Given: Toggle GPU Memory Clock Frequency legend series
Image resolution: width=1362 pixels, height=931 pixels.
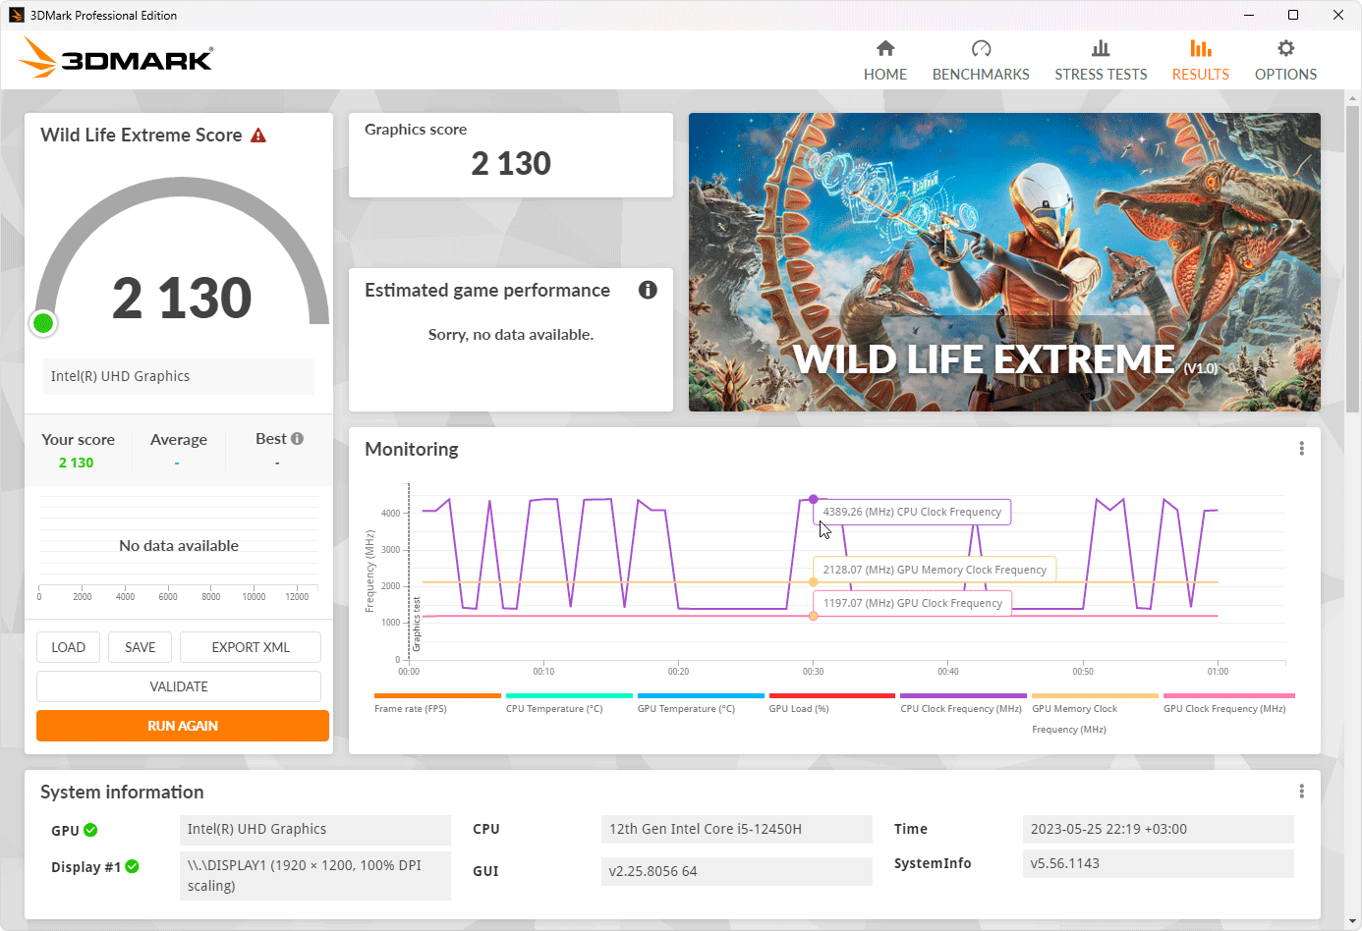Looking at the screenshot, I should 1095,713.
